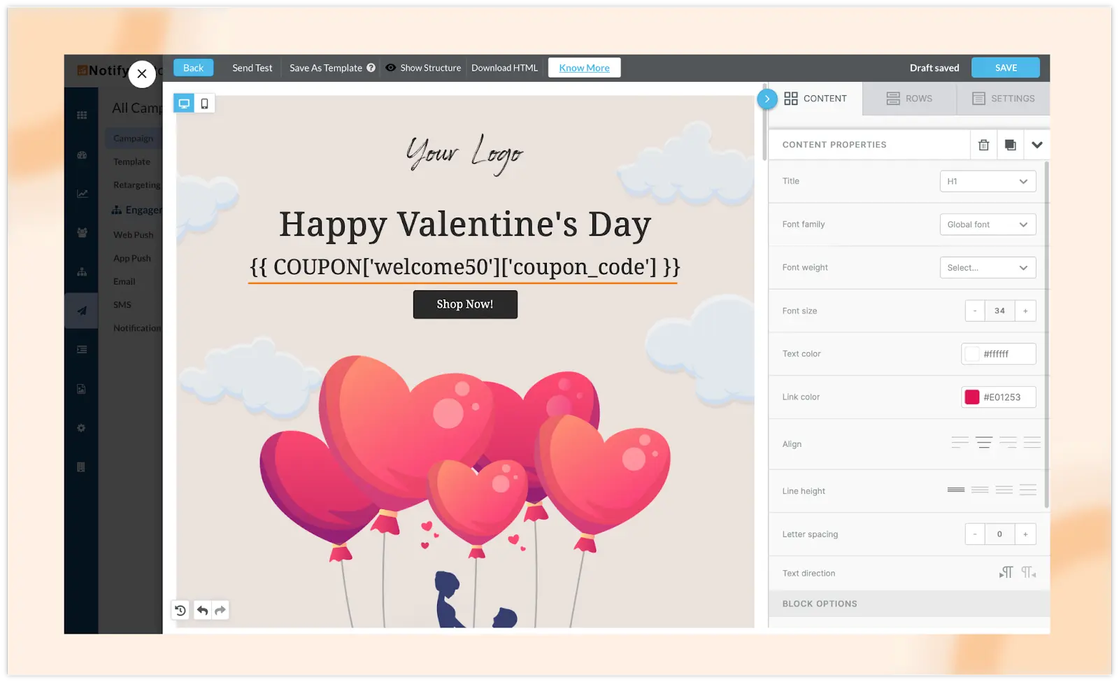Expand the Font weight select dropdown
Screen dimensions: 1119x682
988,268
